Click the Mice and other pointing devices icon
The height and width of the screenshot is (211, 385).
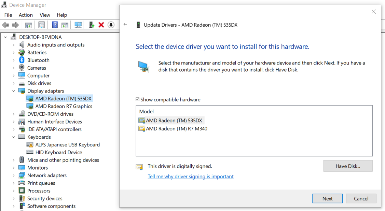[x=22, y=160]
